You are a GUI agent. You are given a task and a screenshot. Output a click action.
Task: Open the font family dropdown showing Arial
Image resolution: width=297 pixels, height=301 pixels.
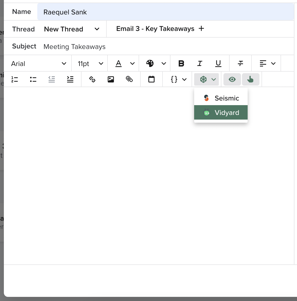[x=38, y=63]
